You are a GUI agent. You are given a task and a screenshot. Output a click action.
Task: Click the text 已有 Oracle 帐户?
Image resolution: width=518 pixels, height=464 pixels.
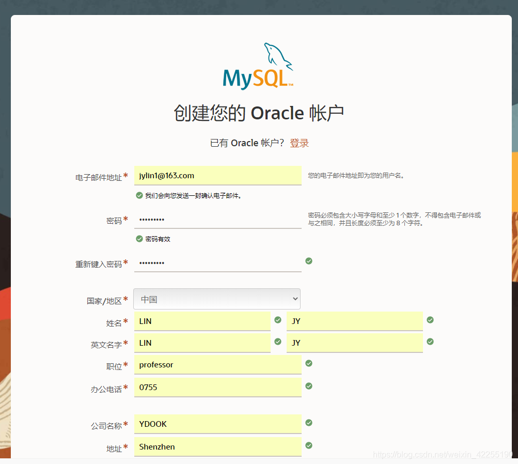click(x=247, y=143)
